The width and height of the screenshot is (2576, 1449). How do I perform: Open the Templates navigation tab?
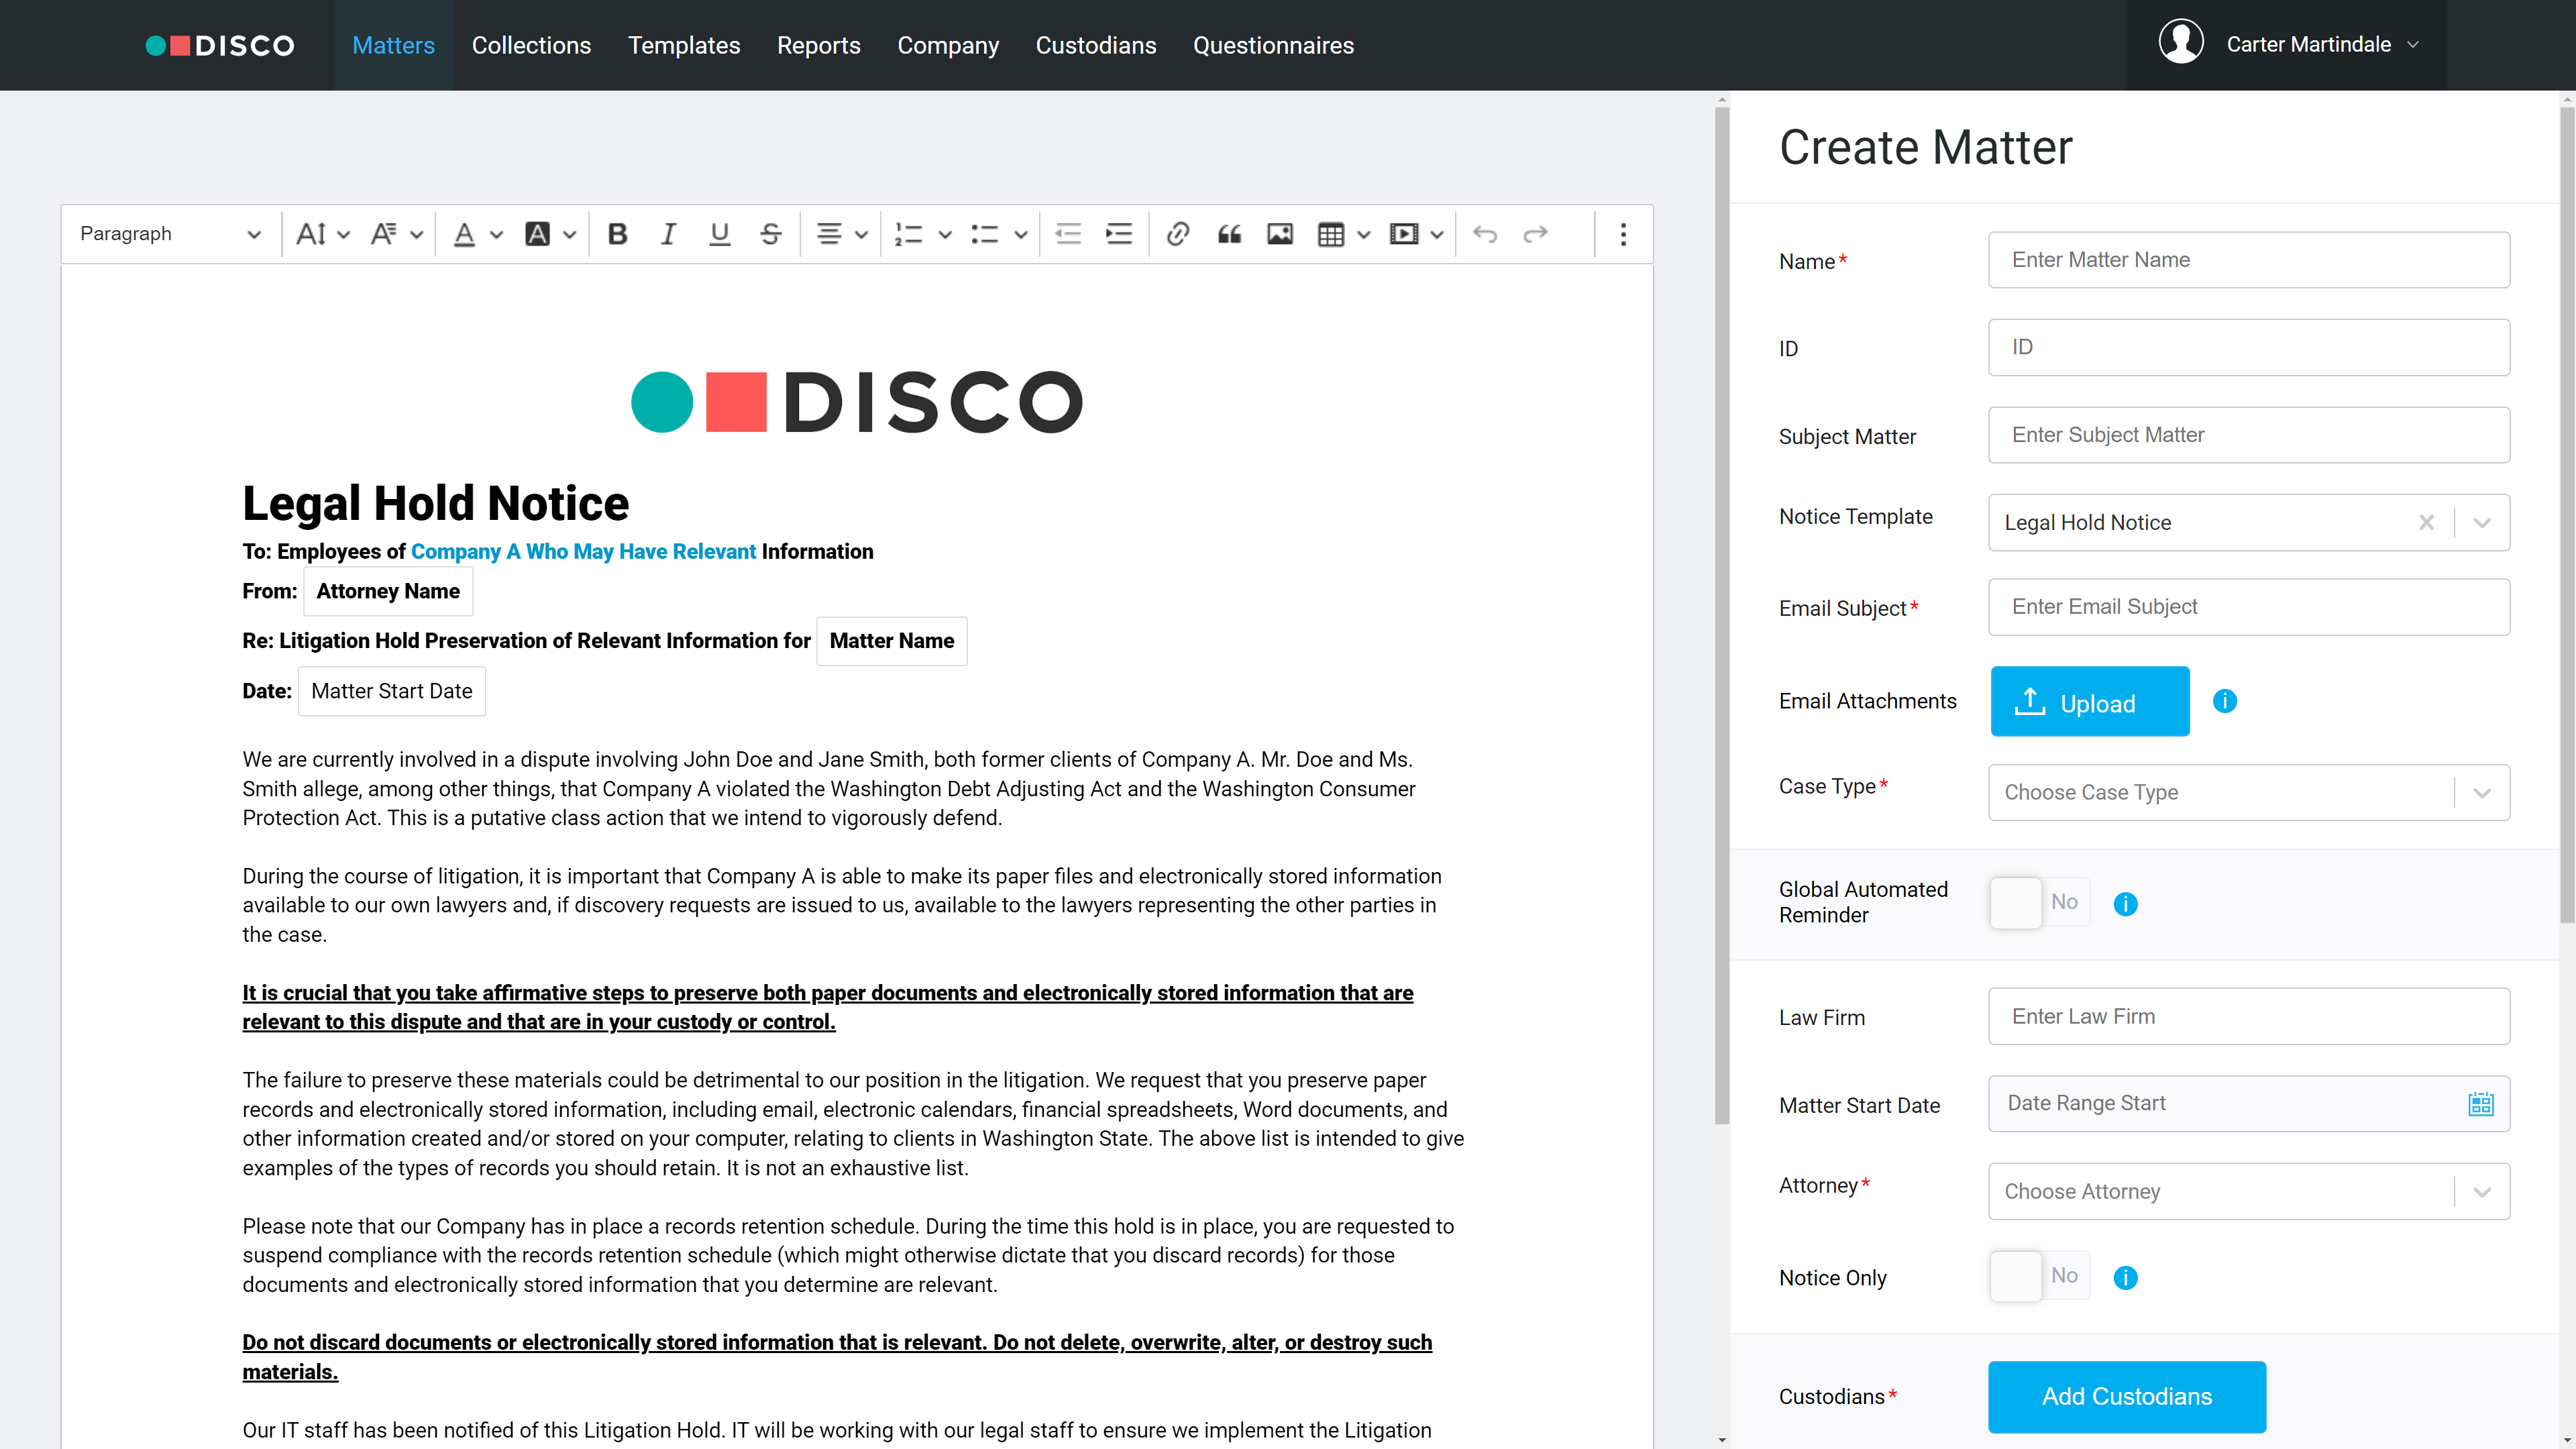[x=683, y=45]
